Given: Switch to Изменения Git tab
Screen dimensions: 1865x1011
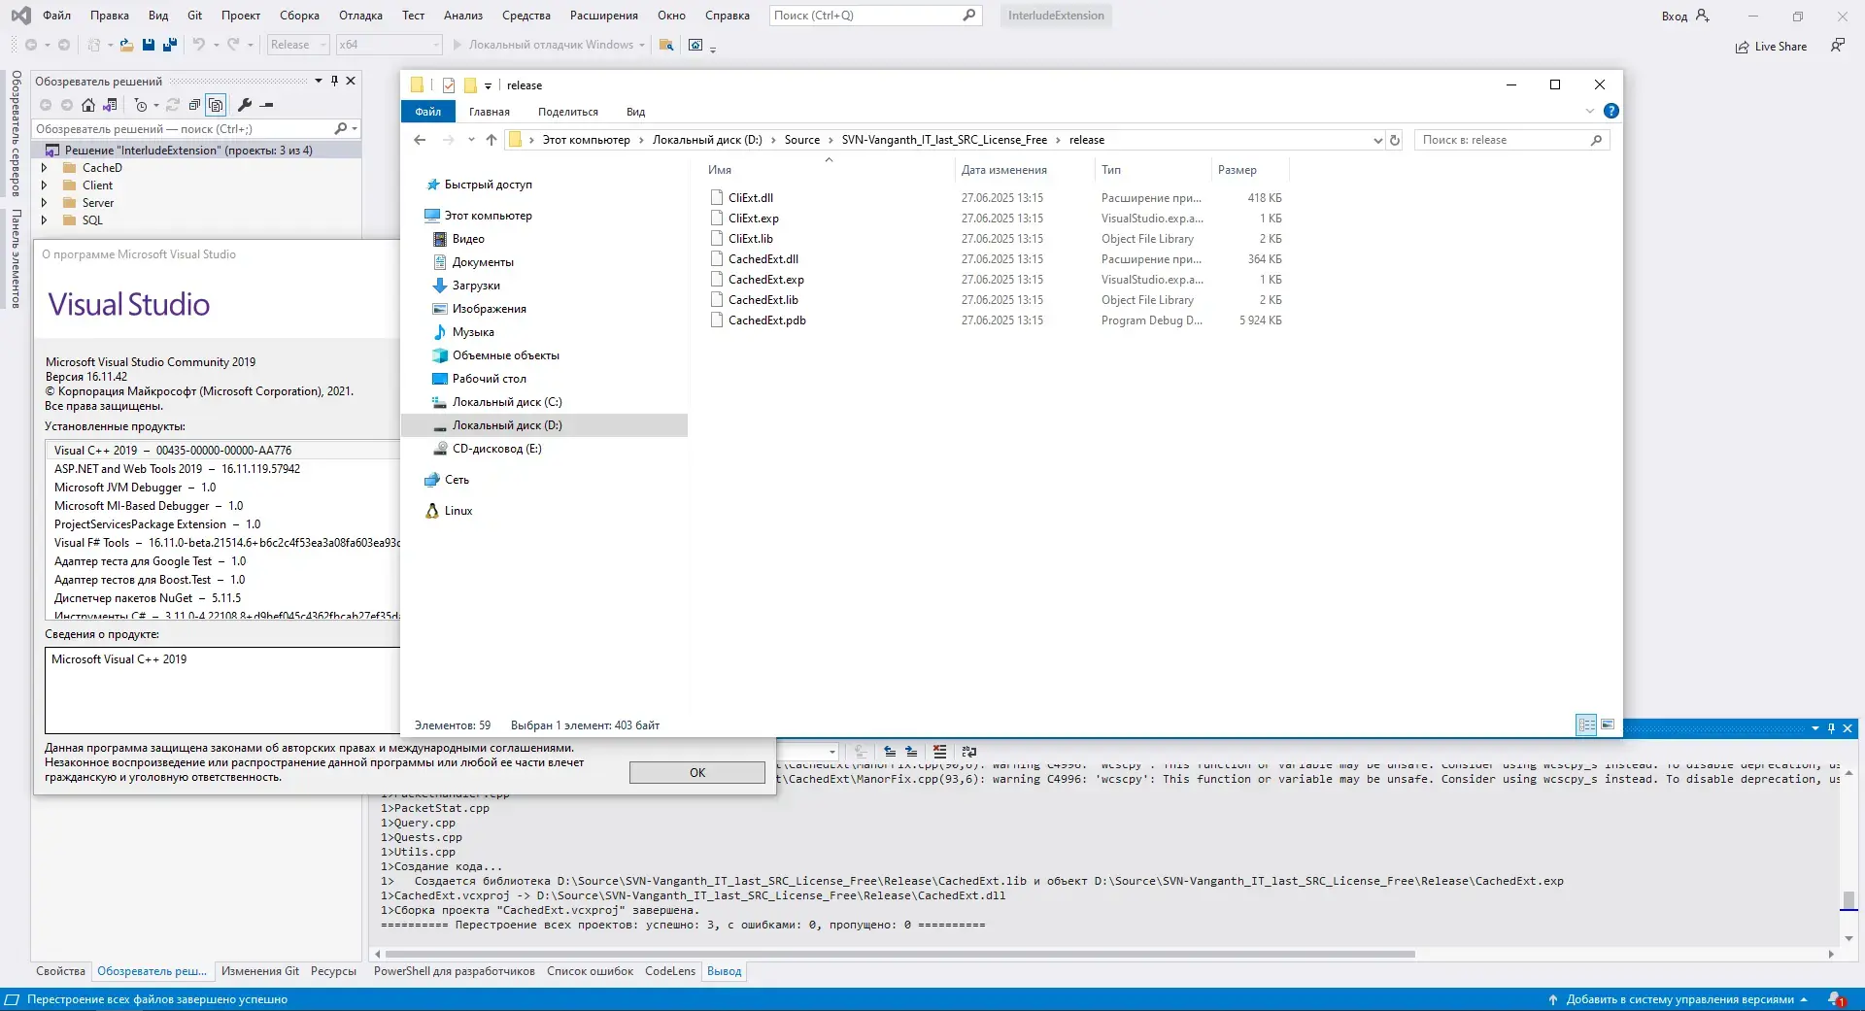Looking at the screenshot, I should [x=260, y=971].
